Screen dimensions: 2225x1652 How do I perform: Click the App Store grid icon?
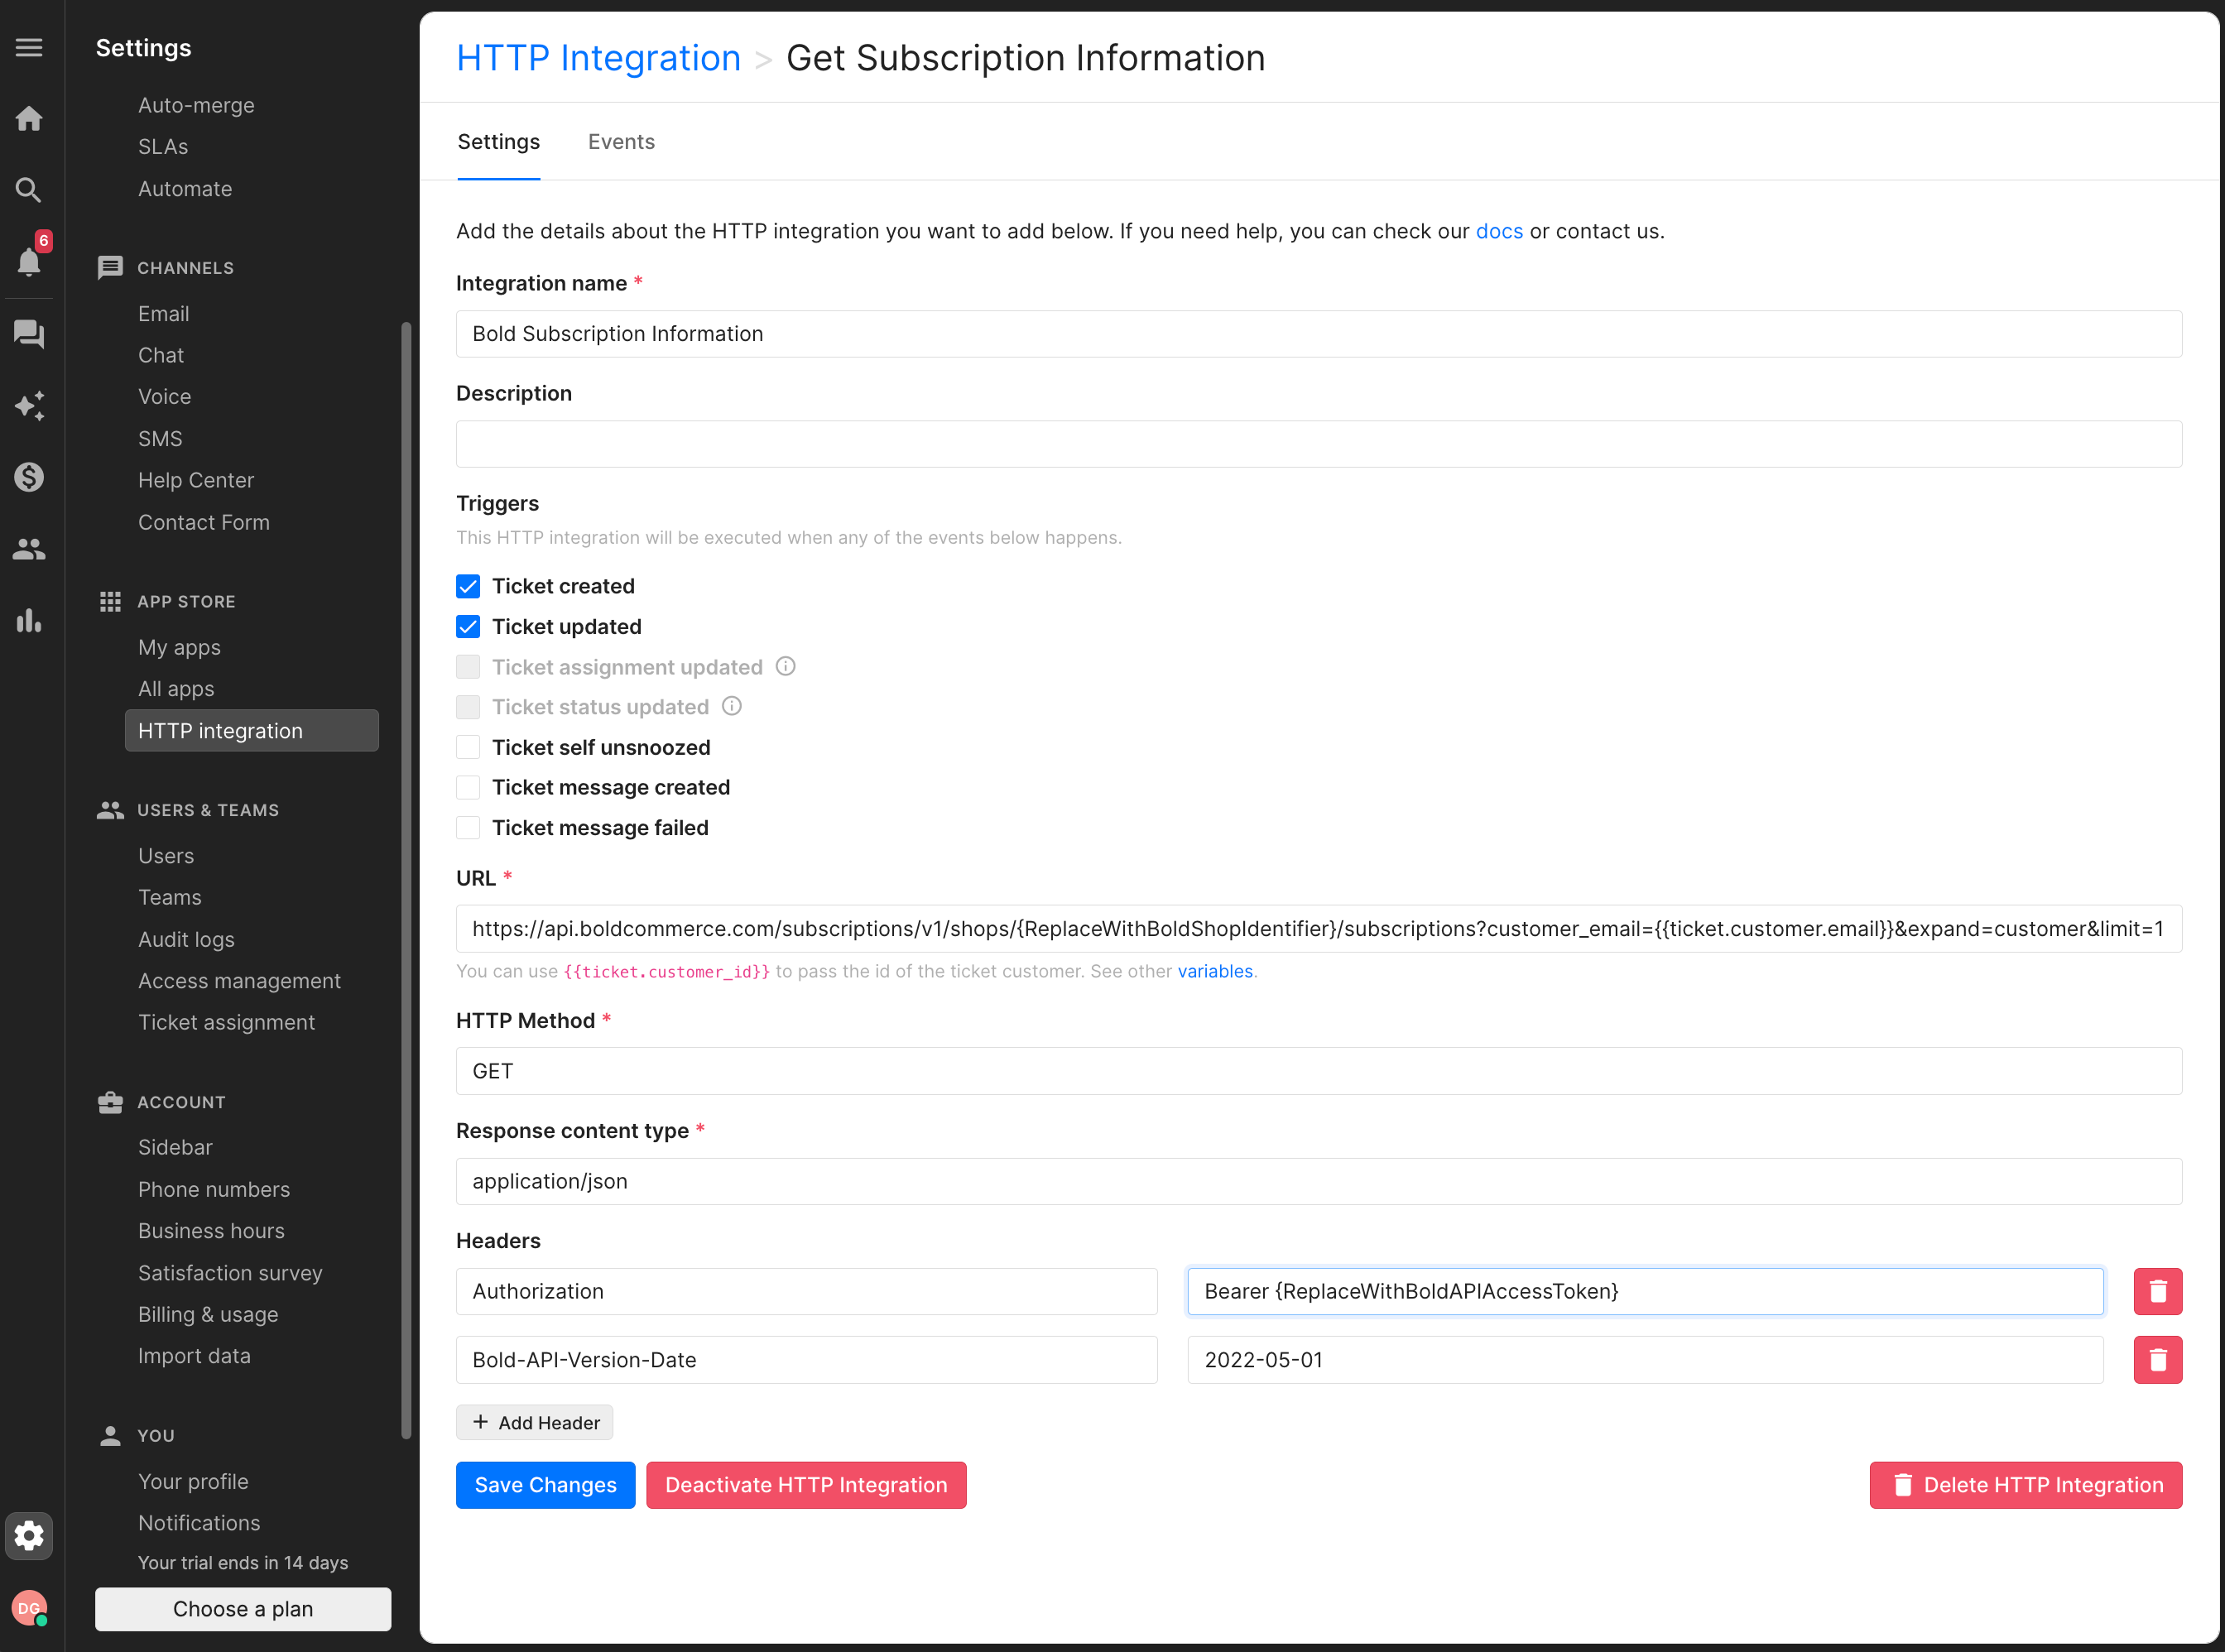[110, 601]
